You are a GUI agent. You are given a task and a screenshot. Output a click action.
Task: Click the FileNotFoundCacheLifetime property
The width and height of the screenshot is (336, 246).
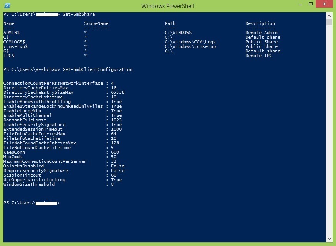point(37,148)
